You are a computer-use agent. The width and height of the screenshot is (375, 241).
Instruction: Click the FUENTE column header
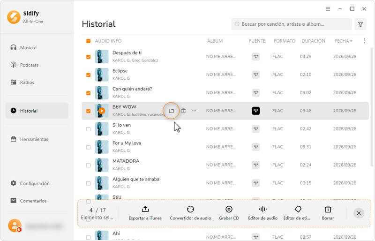[x=257, y=41]
